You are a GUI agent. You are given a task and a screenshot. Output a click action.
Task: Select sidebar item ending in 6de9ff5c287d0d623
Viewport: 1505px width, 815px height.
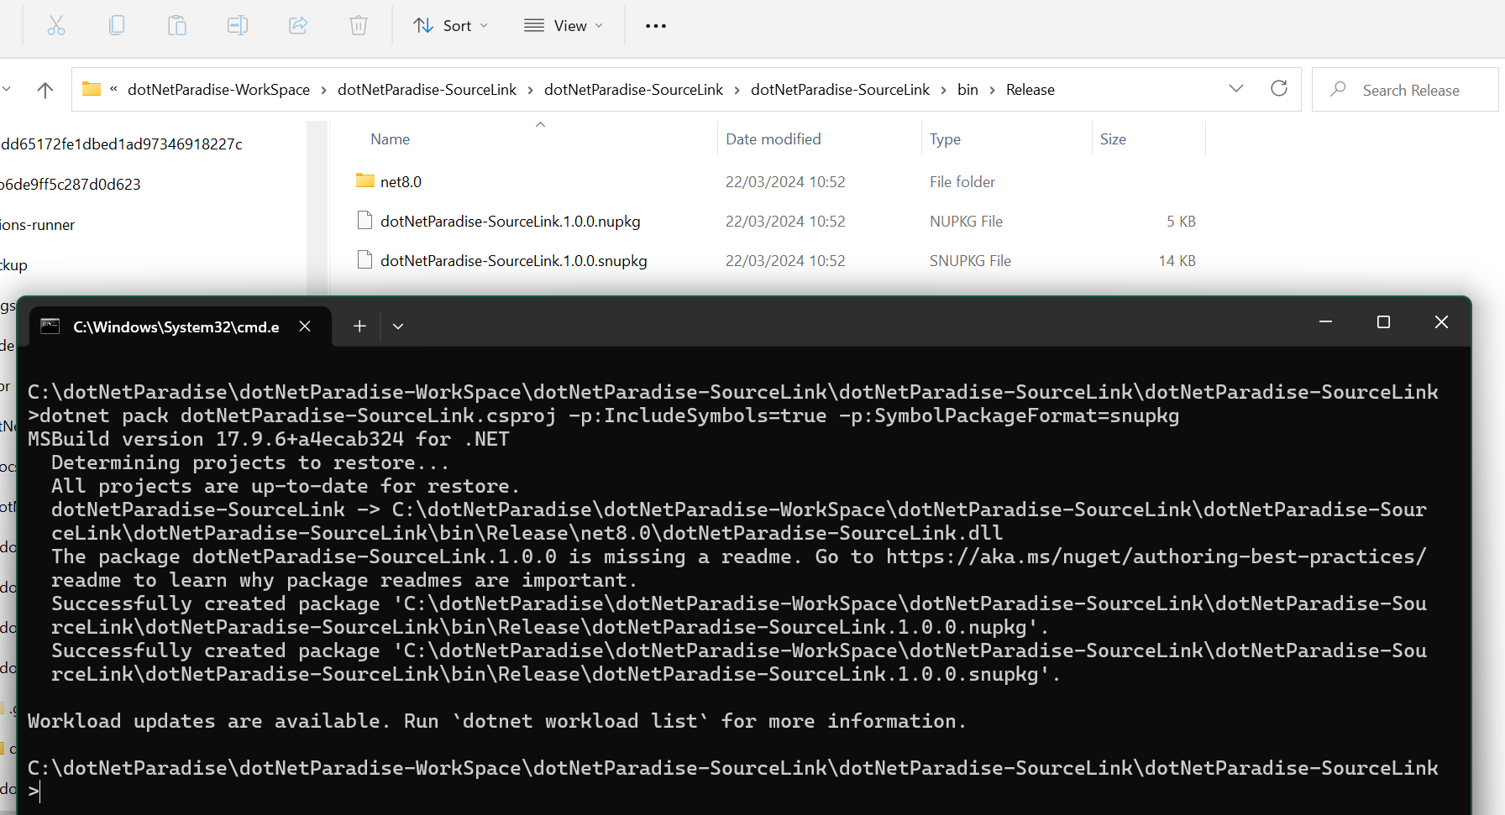70,185
